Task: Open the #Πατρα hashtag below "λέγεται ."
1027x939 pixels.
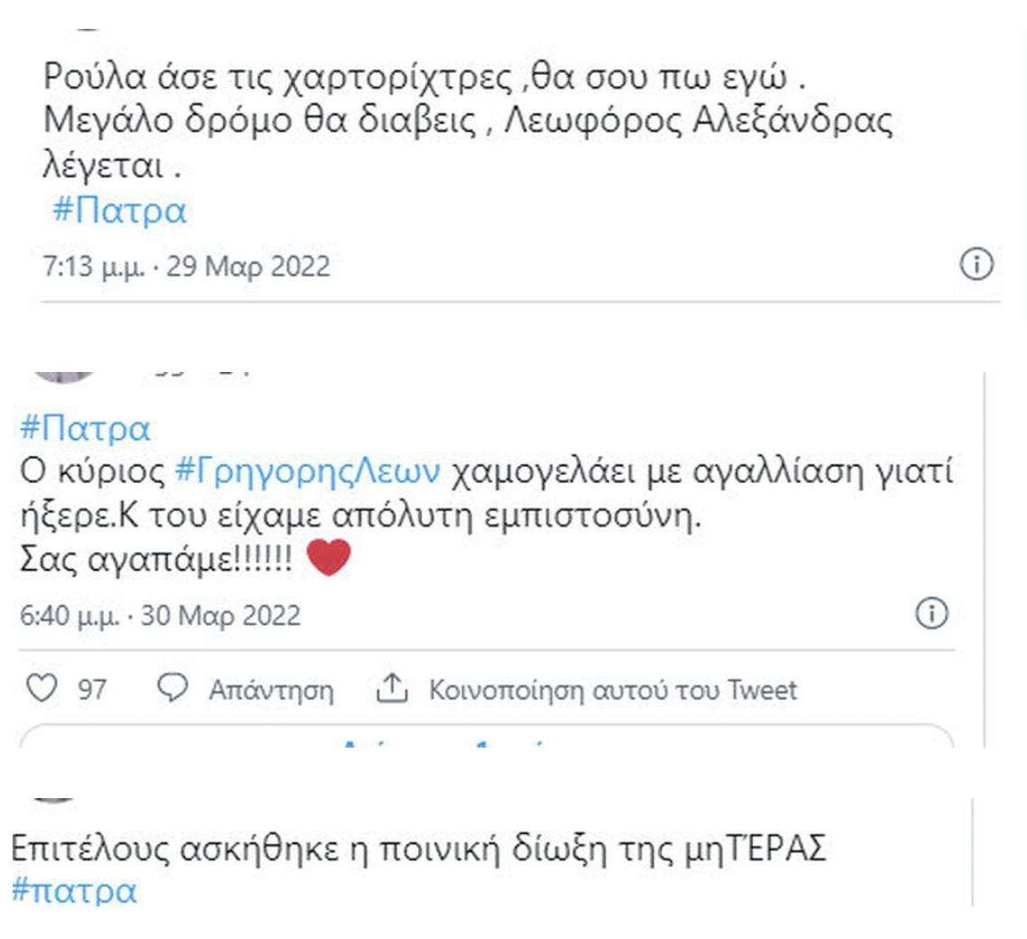Action: pos(119,211)
